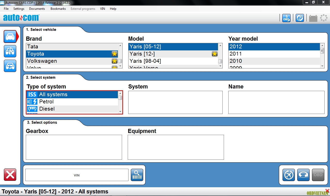Pick model Yaris [98-04]

click(173, 61)
